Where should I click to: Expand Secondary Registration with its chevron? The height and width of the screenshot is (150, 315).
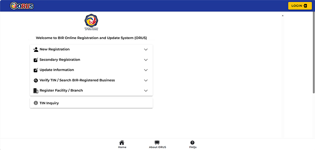point(146,60)
